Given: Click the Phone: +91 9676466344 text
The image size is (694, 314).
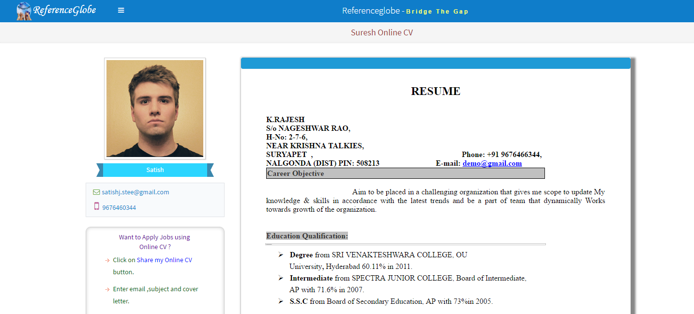Looking at the screenshot, I should coord(502,155).
